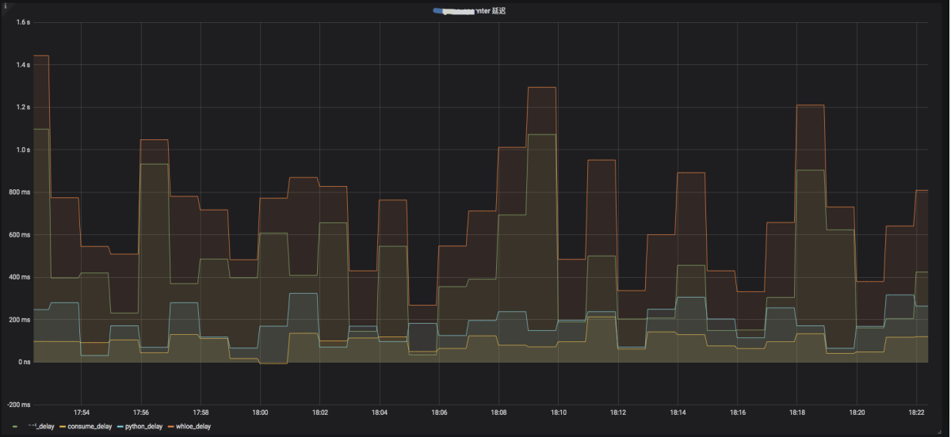Open the panel title menu ending in 延迟

point(475,11)
